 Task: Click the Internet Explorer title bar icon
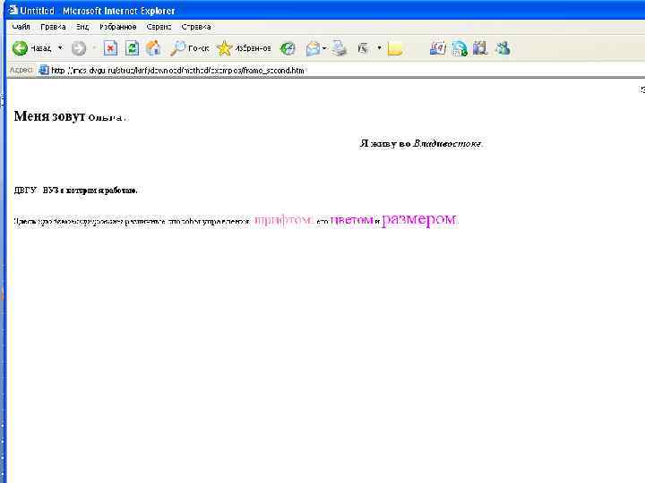(13, 10)
